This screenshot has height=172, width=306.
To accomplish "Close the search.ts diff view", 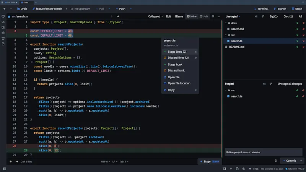I will pos(219,16).
